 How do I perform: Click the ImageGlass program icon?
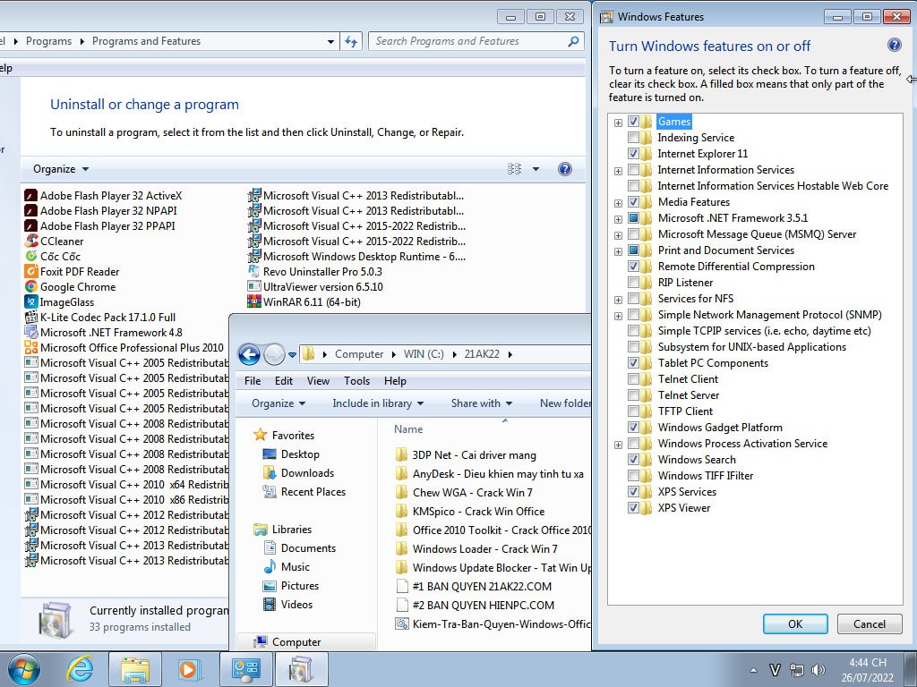tap(31, 302)
